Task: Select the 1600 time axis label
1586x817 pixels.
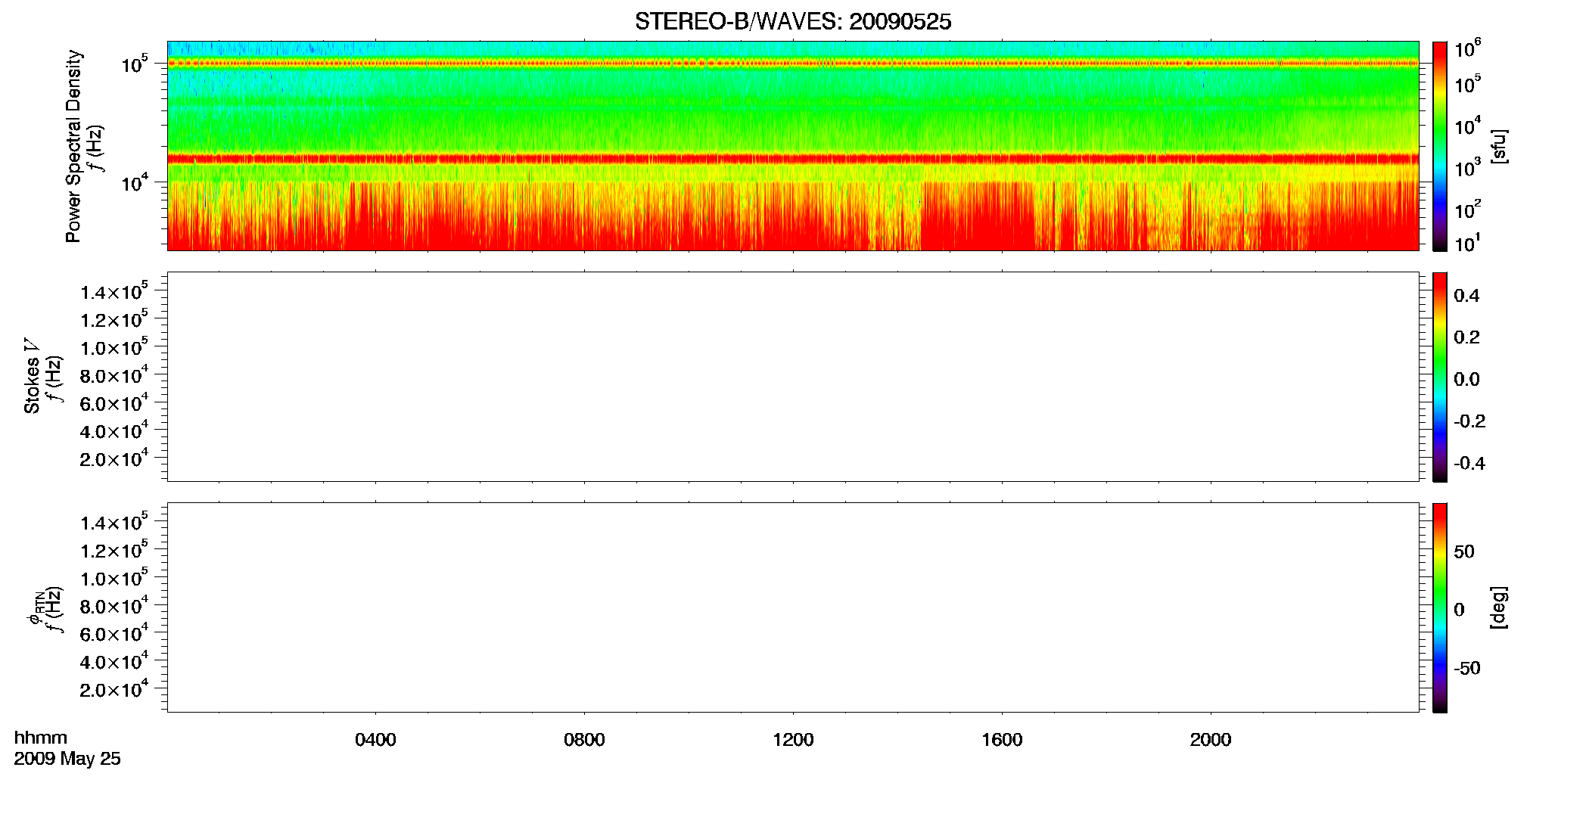Action: [1002, 740]
